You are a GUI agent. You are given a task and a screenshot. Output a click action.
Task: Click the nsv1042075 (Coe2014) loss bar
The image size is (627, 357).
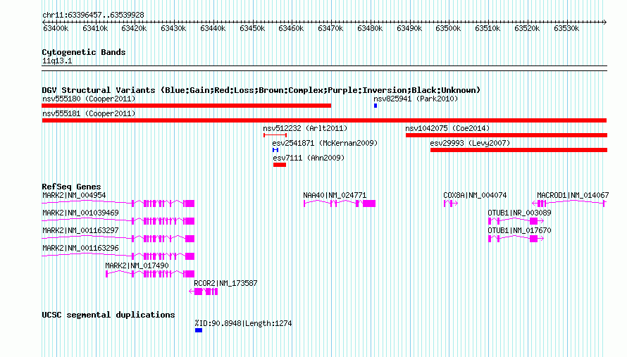click(x=507, y=135)
